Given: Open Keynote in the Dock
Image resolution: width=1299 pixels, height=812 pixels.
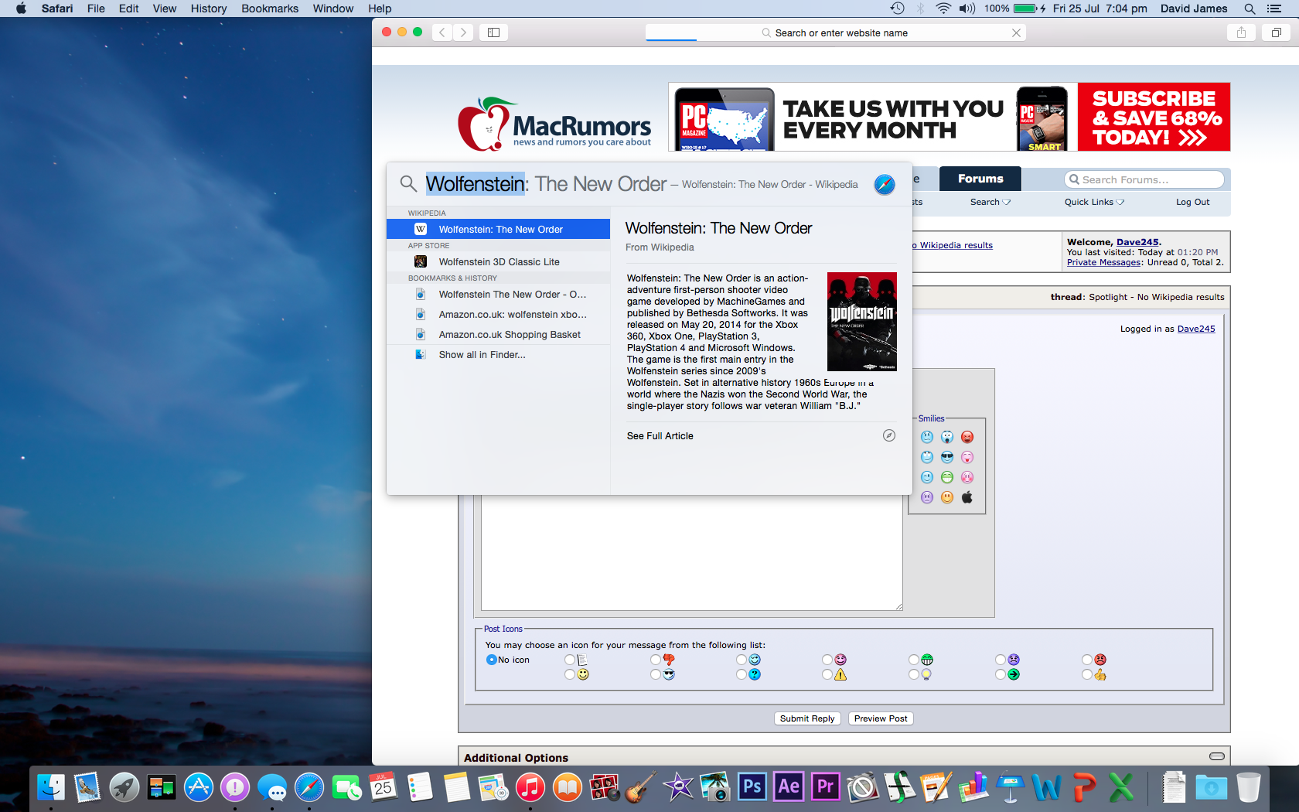Looking at the screenshot, I should (1010, 787).
